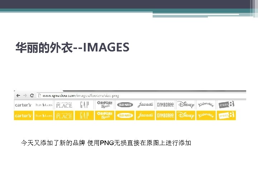Screen dimensions: 258x193
Task: Click the yellow Jacadi logo
Action: pyautogui.click(x=145, y=115)
